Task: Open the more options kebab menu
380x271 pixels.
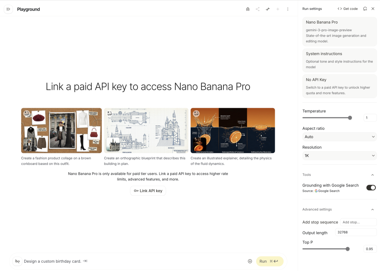Action: 288,9
